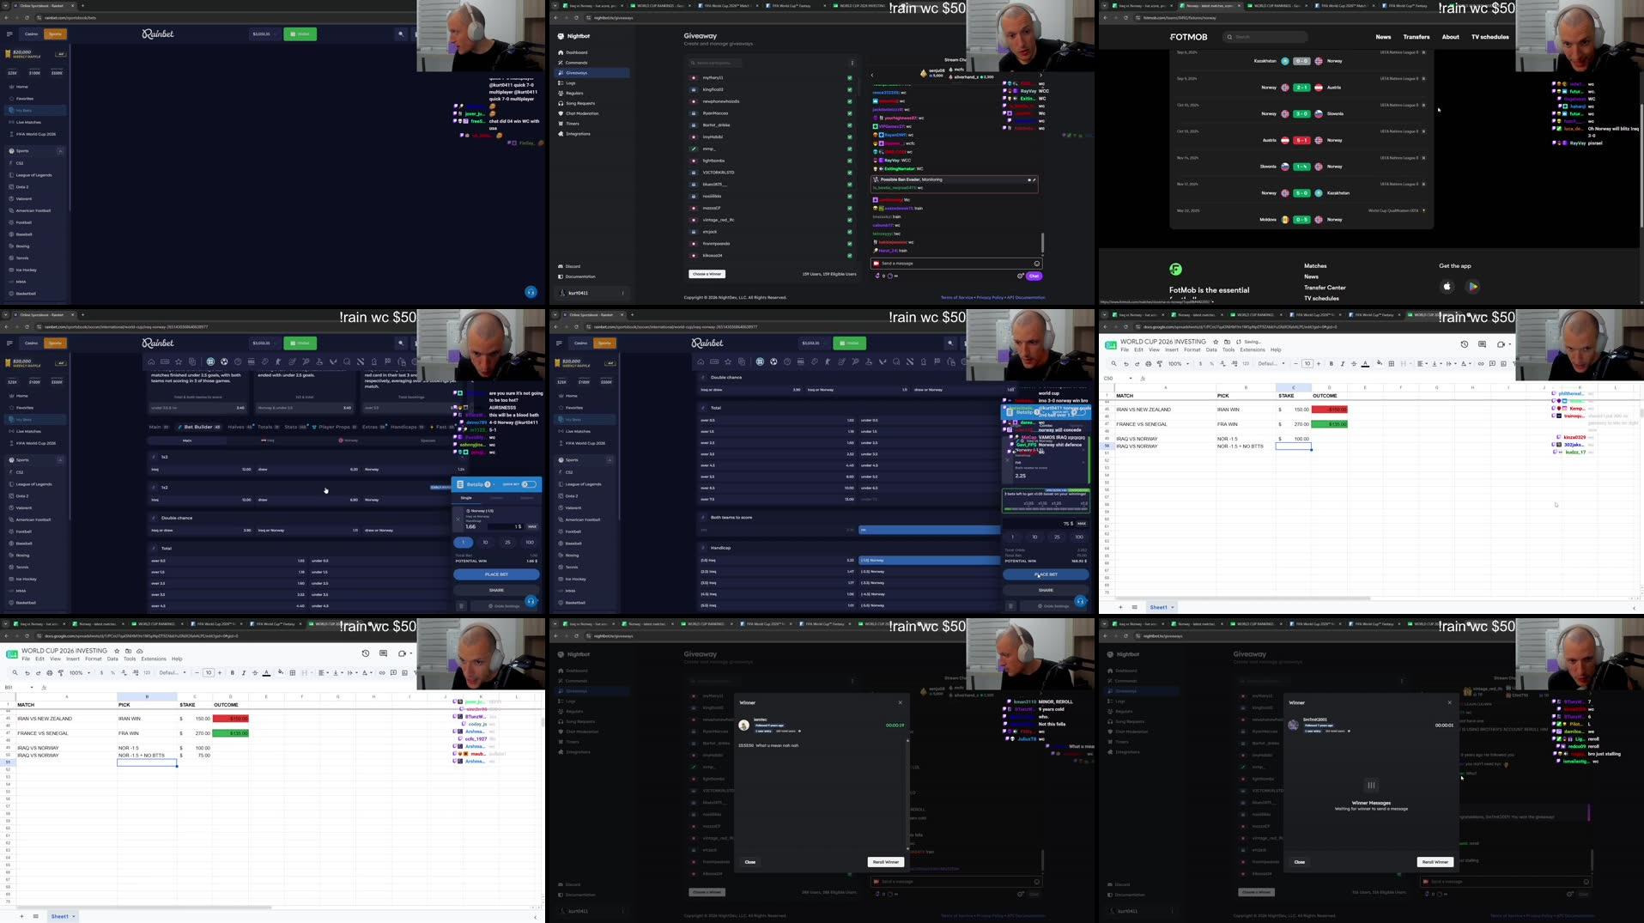The image size is (1644, 923).
Task: Open comments icon in Sheets window showing Saving...
Action: point(1482,344)
